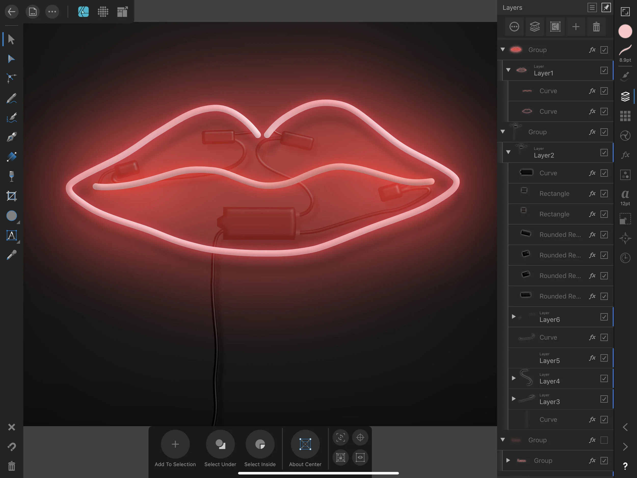Toggle visibility of Layer6
Image resolution: width=637 pixels, height=478 pixels.
(604, 317)
